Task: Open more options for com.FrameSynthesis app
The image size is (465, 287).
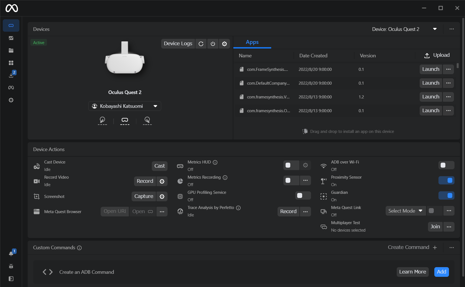Action: [x=448, y=69]
